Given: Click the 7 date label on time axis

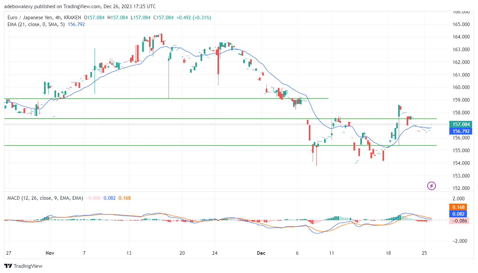Looking at the screenshot, I should click(84, 253).
